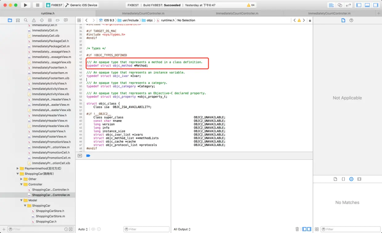Open the All Output dropdown
382x233 pixels.
tap(182, 229)
